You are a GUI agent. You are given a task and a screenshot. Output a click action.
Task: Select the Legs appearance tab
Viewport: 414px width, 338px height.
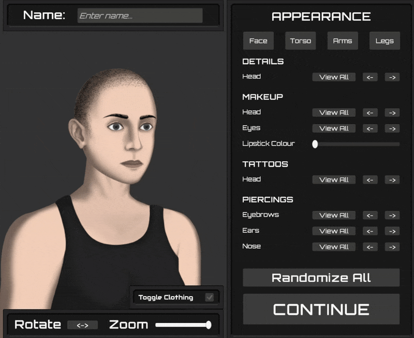pos(385,41)
